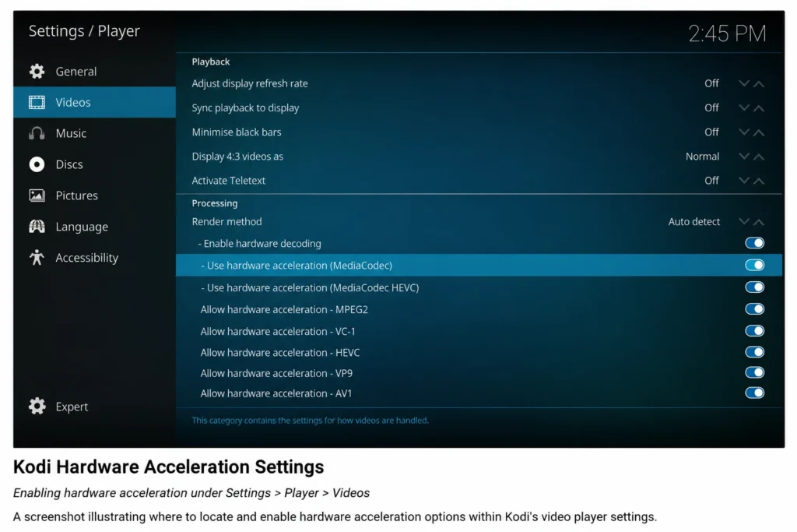Click up arrow for Render method
The height and width of the screenshot is (532, 797).
pyautogui.click(x=759, y=222)
